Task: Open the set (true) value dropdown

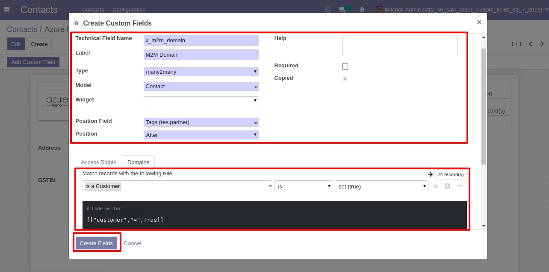Action: pos(381,186)
